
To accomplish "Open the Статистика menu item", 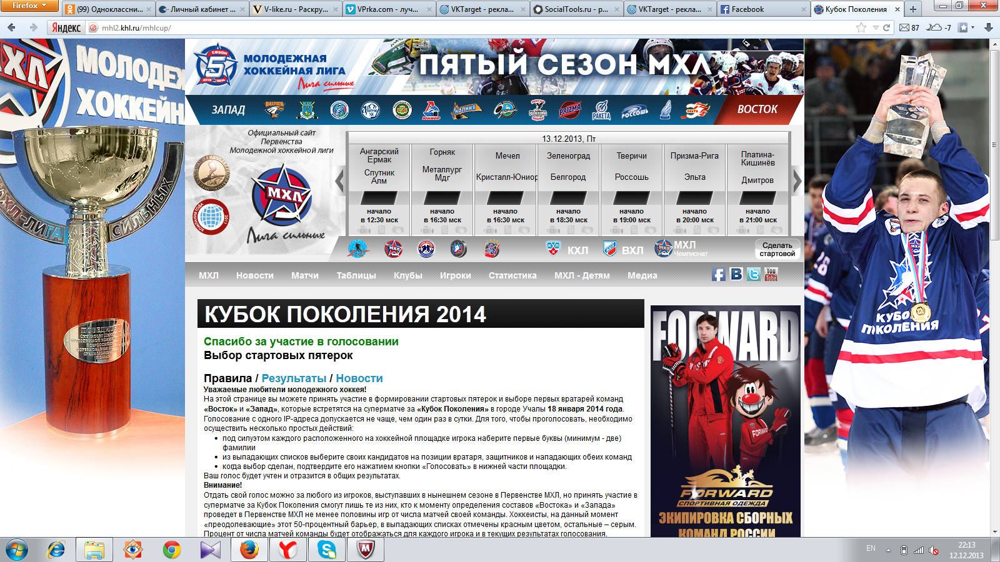I will tap(512, 275).
